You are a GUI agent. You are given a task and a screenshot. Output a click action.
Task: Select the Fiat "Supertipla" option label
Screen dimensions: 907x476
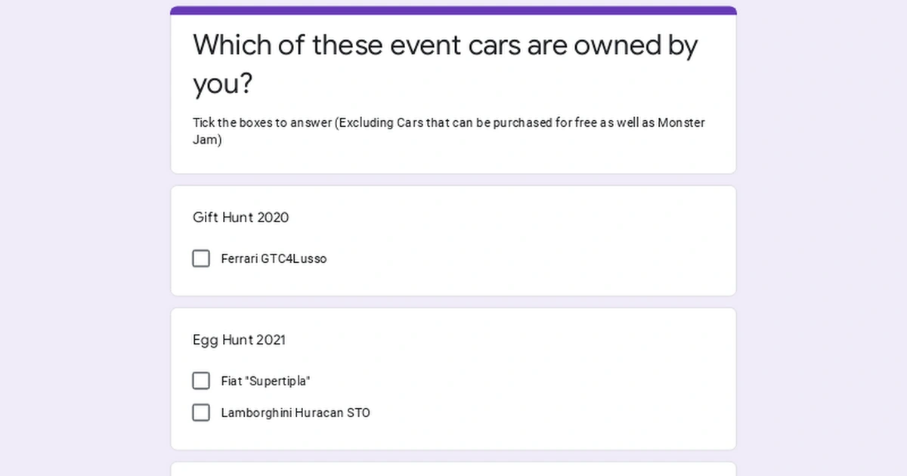pyautogui.click(x=265, y=381)
